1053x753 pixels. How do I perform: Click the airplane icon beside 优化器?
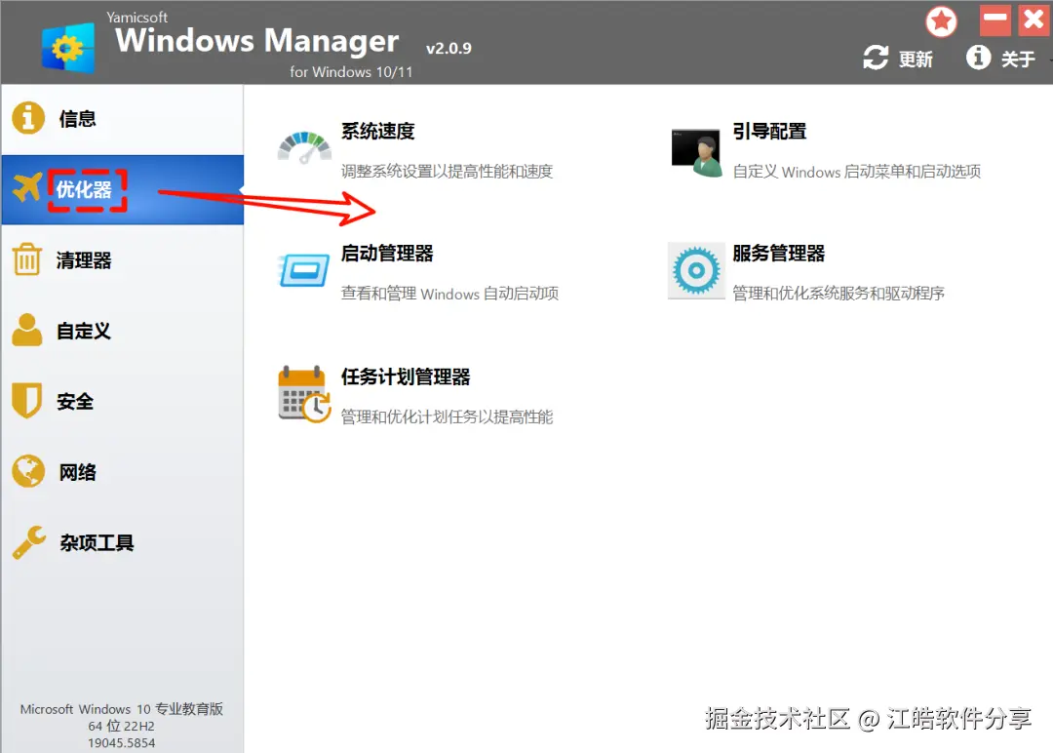27,187
